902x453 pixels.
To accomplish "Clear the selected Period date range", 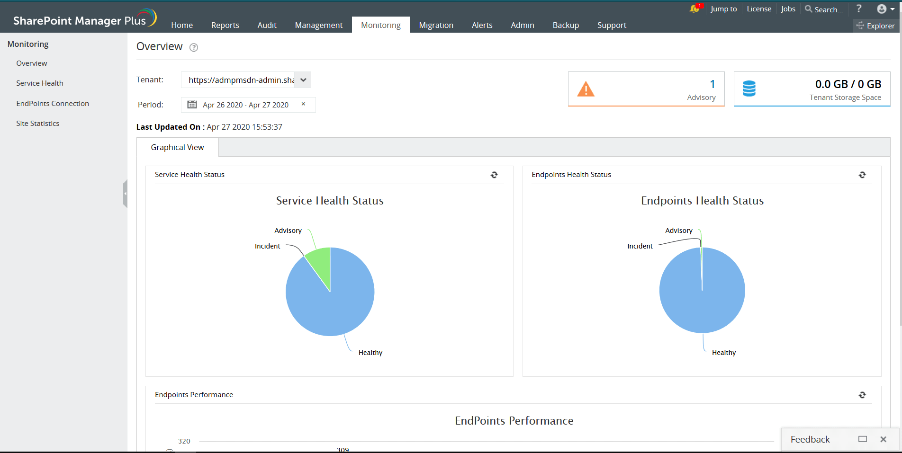I will coord(303,104).
